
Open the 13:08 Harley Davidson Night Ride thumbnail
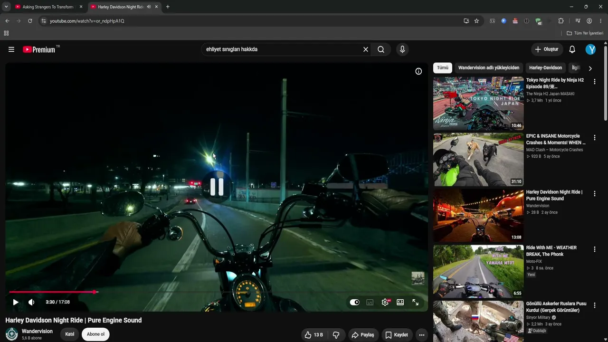(x=478, y=216)
